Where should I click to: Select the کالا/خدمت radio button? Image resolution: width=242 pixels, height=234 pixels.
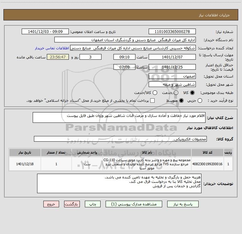tap(155, 93)
